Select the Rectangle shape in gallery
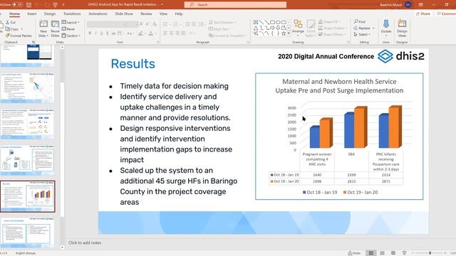 coord(272,22)
